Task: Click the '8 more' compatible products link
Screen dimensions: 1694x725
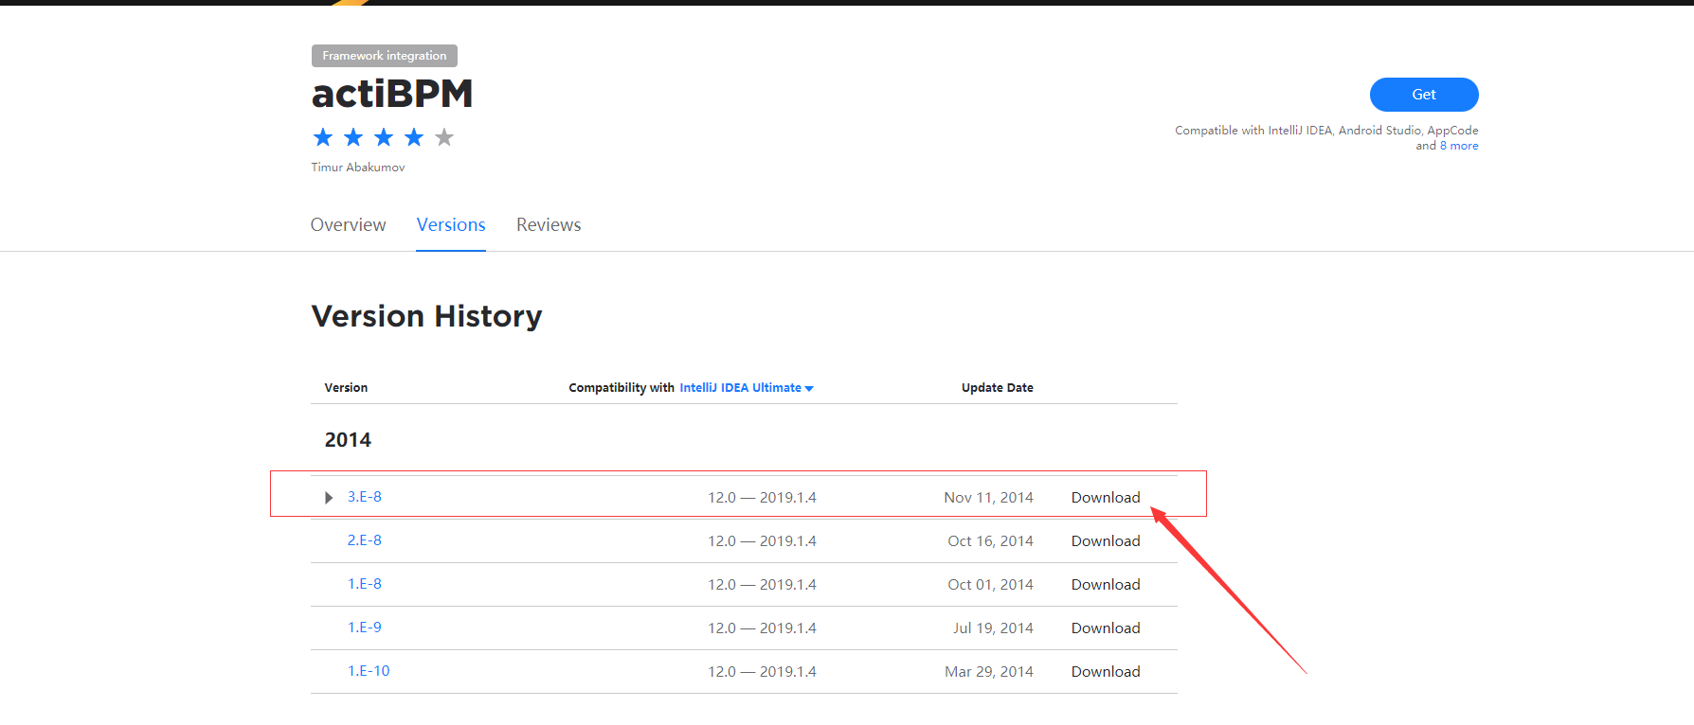Action: 1459,146
